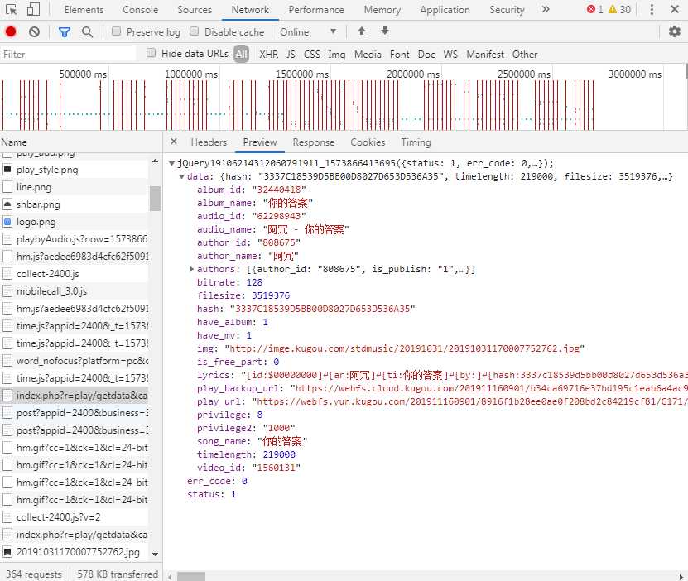Switch to the Console panel tab
Viewport: 688px width, 581px height.
tap(141, 10)
